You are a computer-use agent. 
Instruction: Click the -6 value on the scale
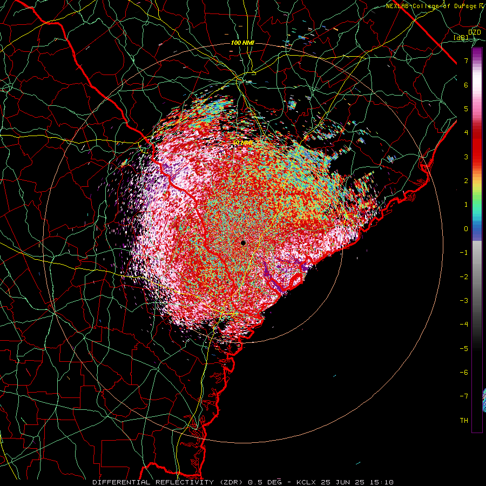click(464, 373)
